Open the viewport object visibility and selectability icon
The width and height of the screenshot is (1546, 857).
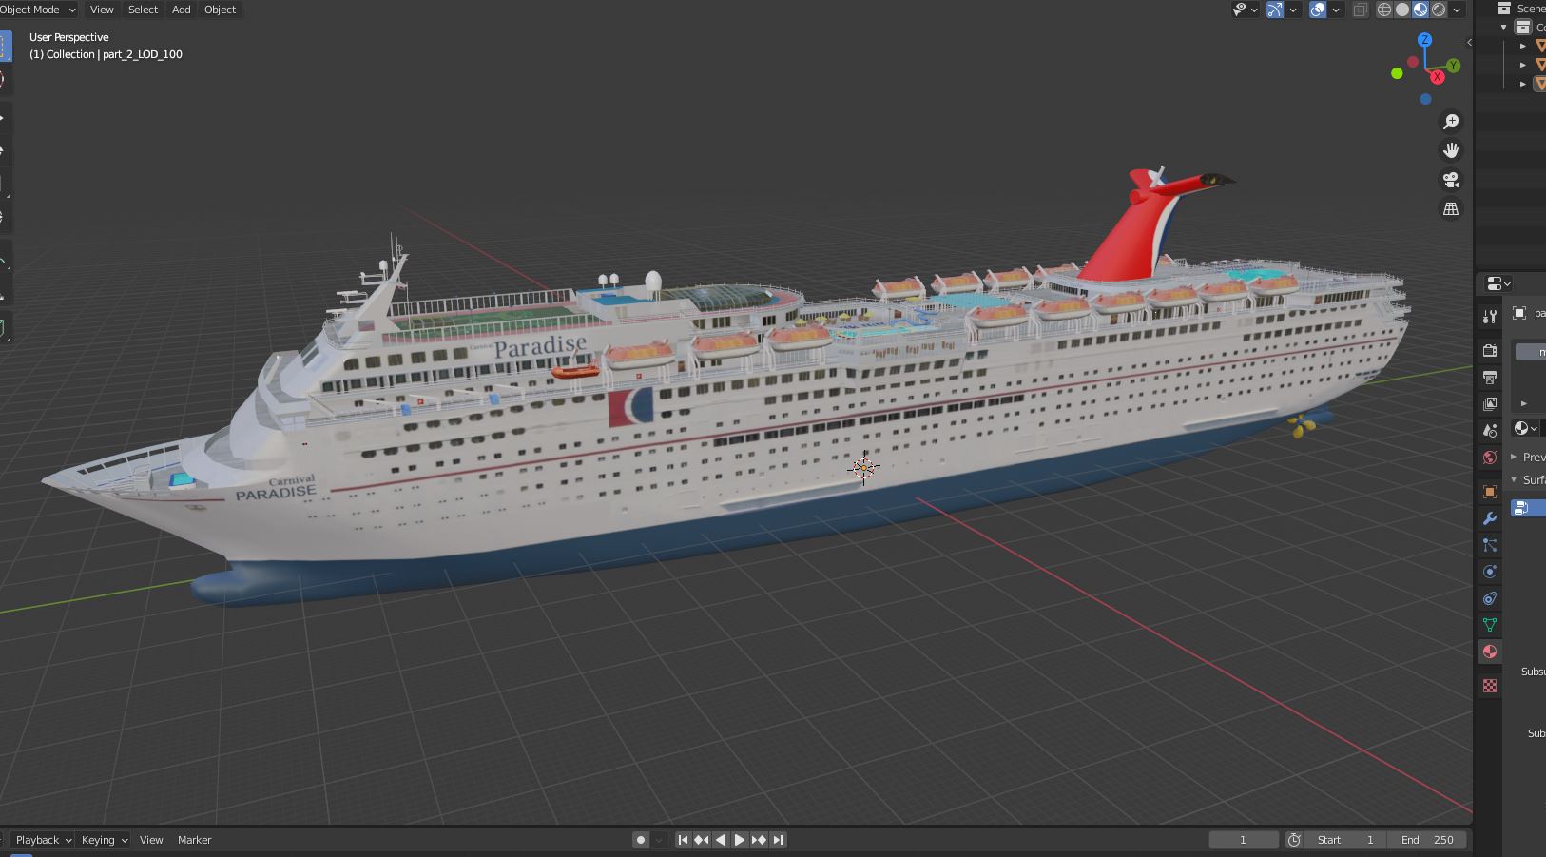point(1240,10)
